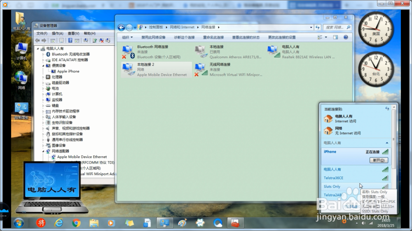412x231 pixels.
Task: Open 组织 dropdown in Network Connections toolbar
Action: (127, 37)
